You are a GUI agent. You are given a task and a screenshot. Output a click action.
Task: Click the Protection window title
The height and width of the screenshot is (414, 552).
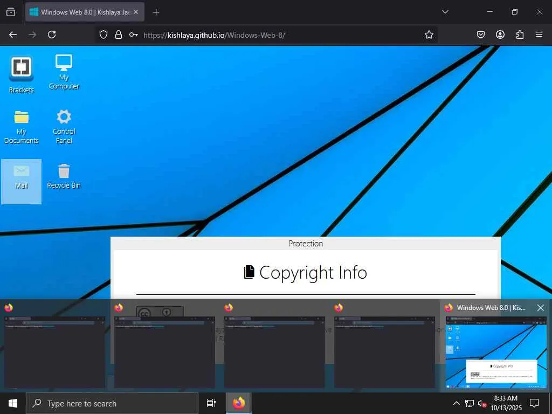[x=306, y=243]
